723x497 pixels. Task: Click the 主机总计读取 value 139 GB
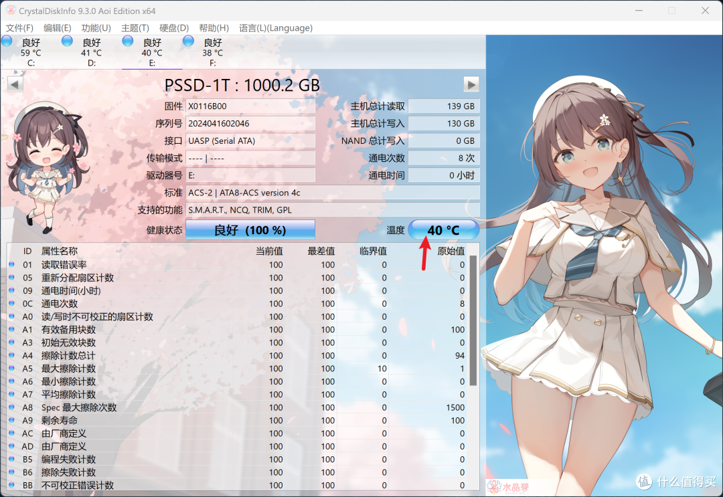(x=444, y=106)
